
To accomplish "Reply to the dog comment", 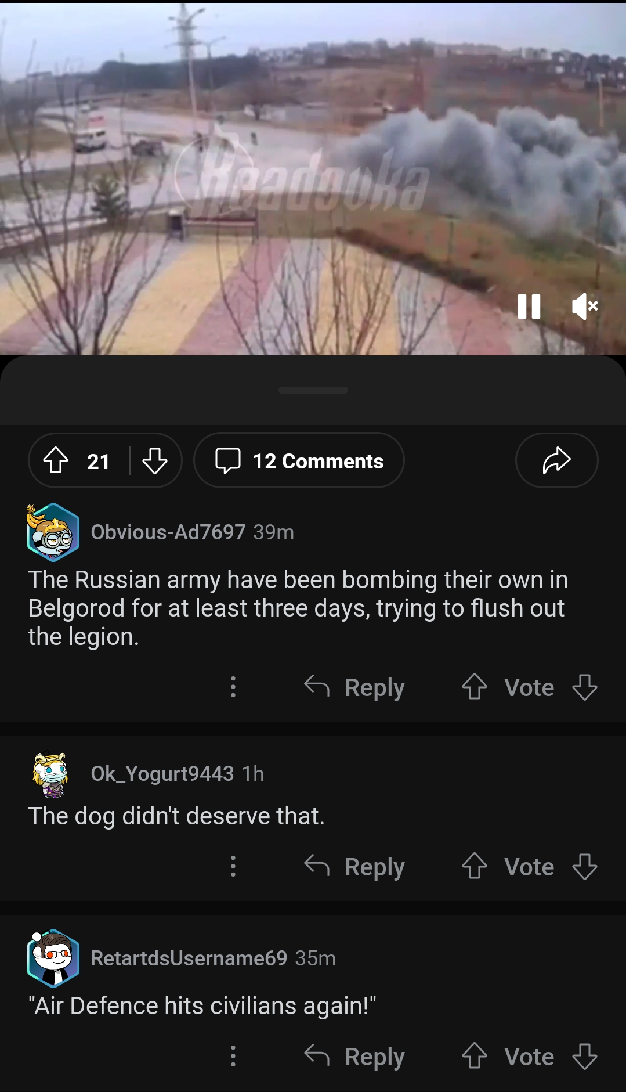I will click(354, 867).
